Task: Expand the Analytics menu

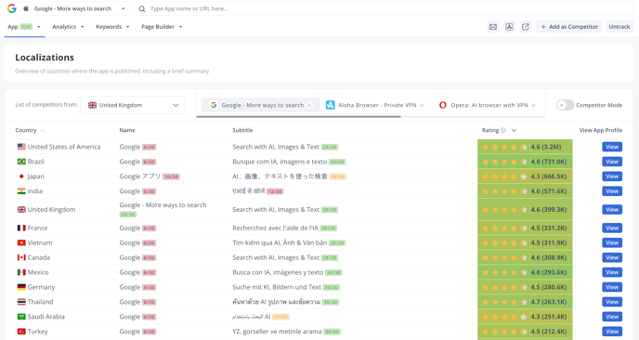Action: 68,27
